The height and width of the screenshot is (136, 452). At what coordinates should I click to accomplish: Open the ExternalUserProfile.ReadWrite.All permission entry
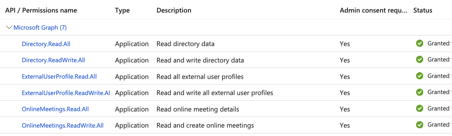(66, 93)
